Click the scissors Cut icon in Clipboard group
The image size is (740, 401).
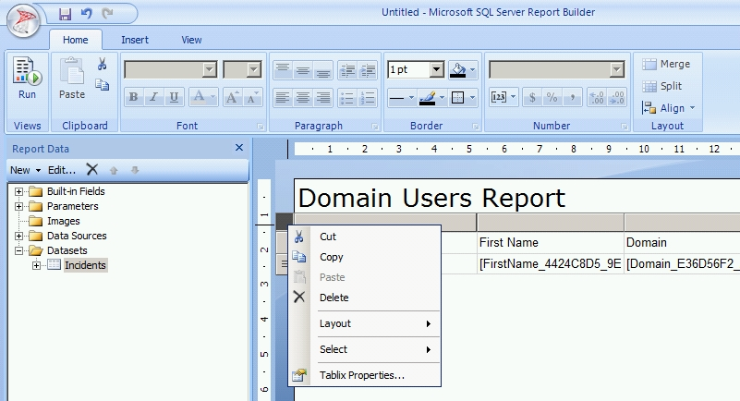point(103,65)
